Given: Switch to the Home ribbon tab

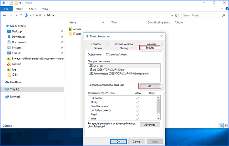Looking at the screenshot, I should coord(19,9).
